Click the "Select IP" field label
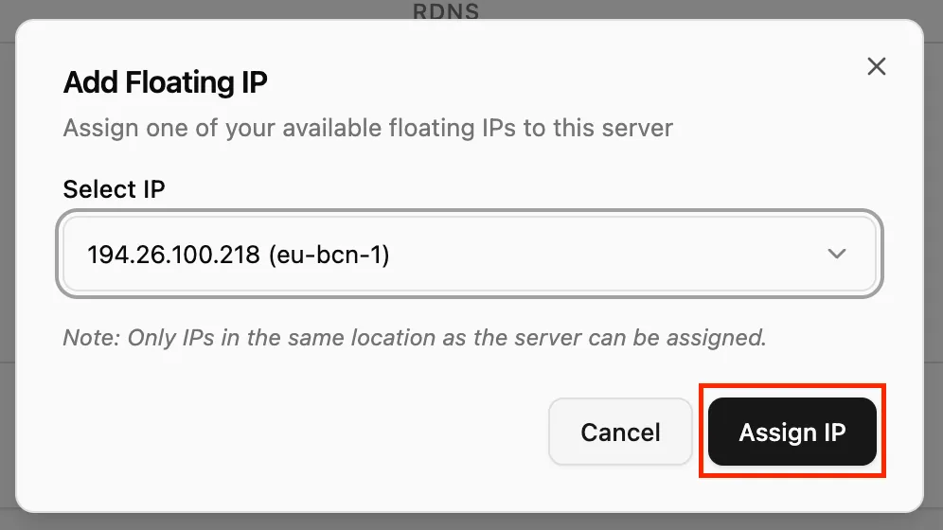 coord(114,189)
